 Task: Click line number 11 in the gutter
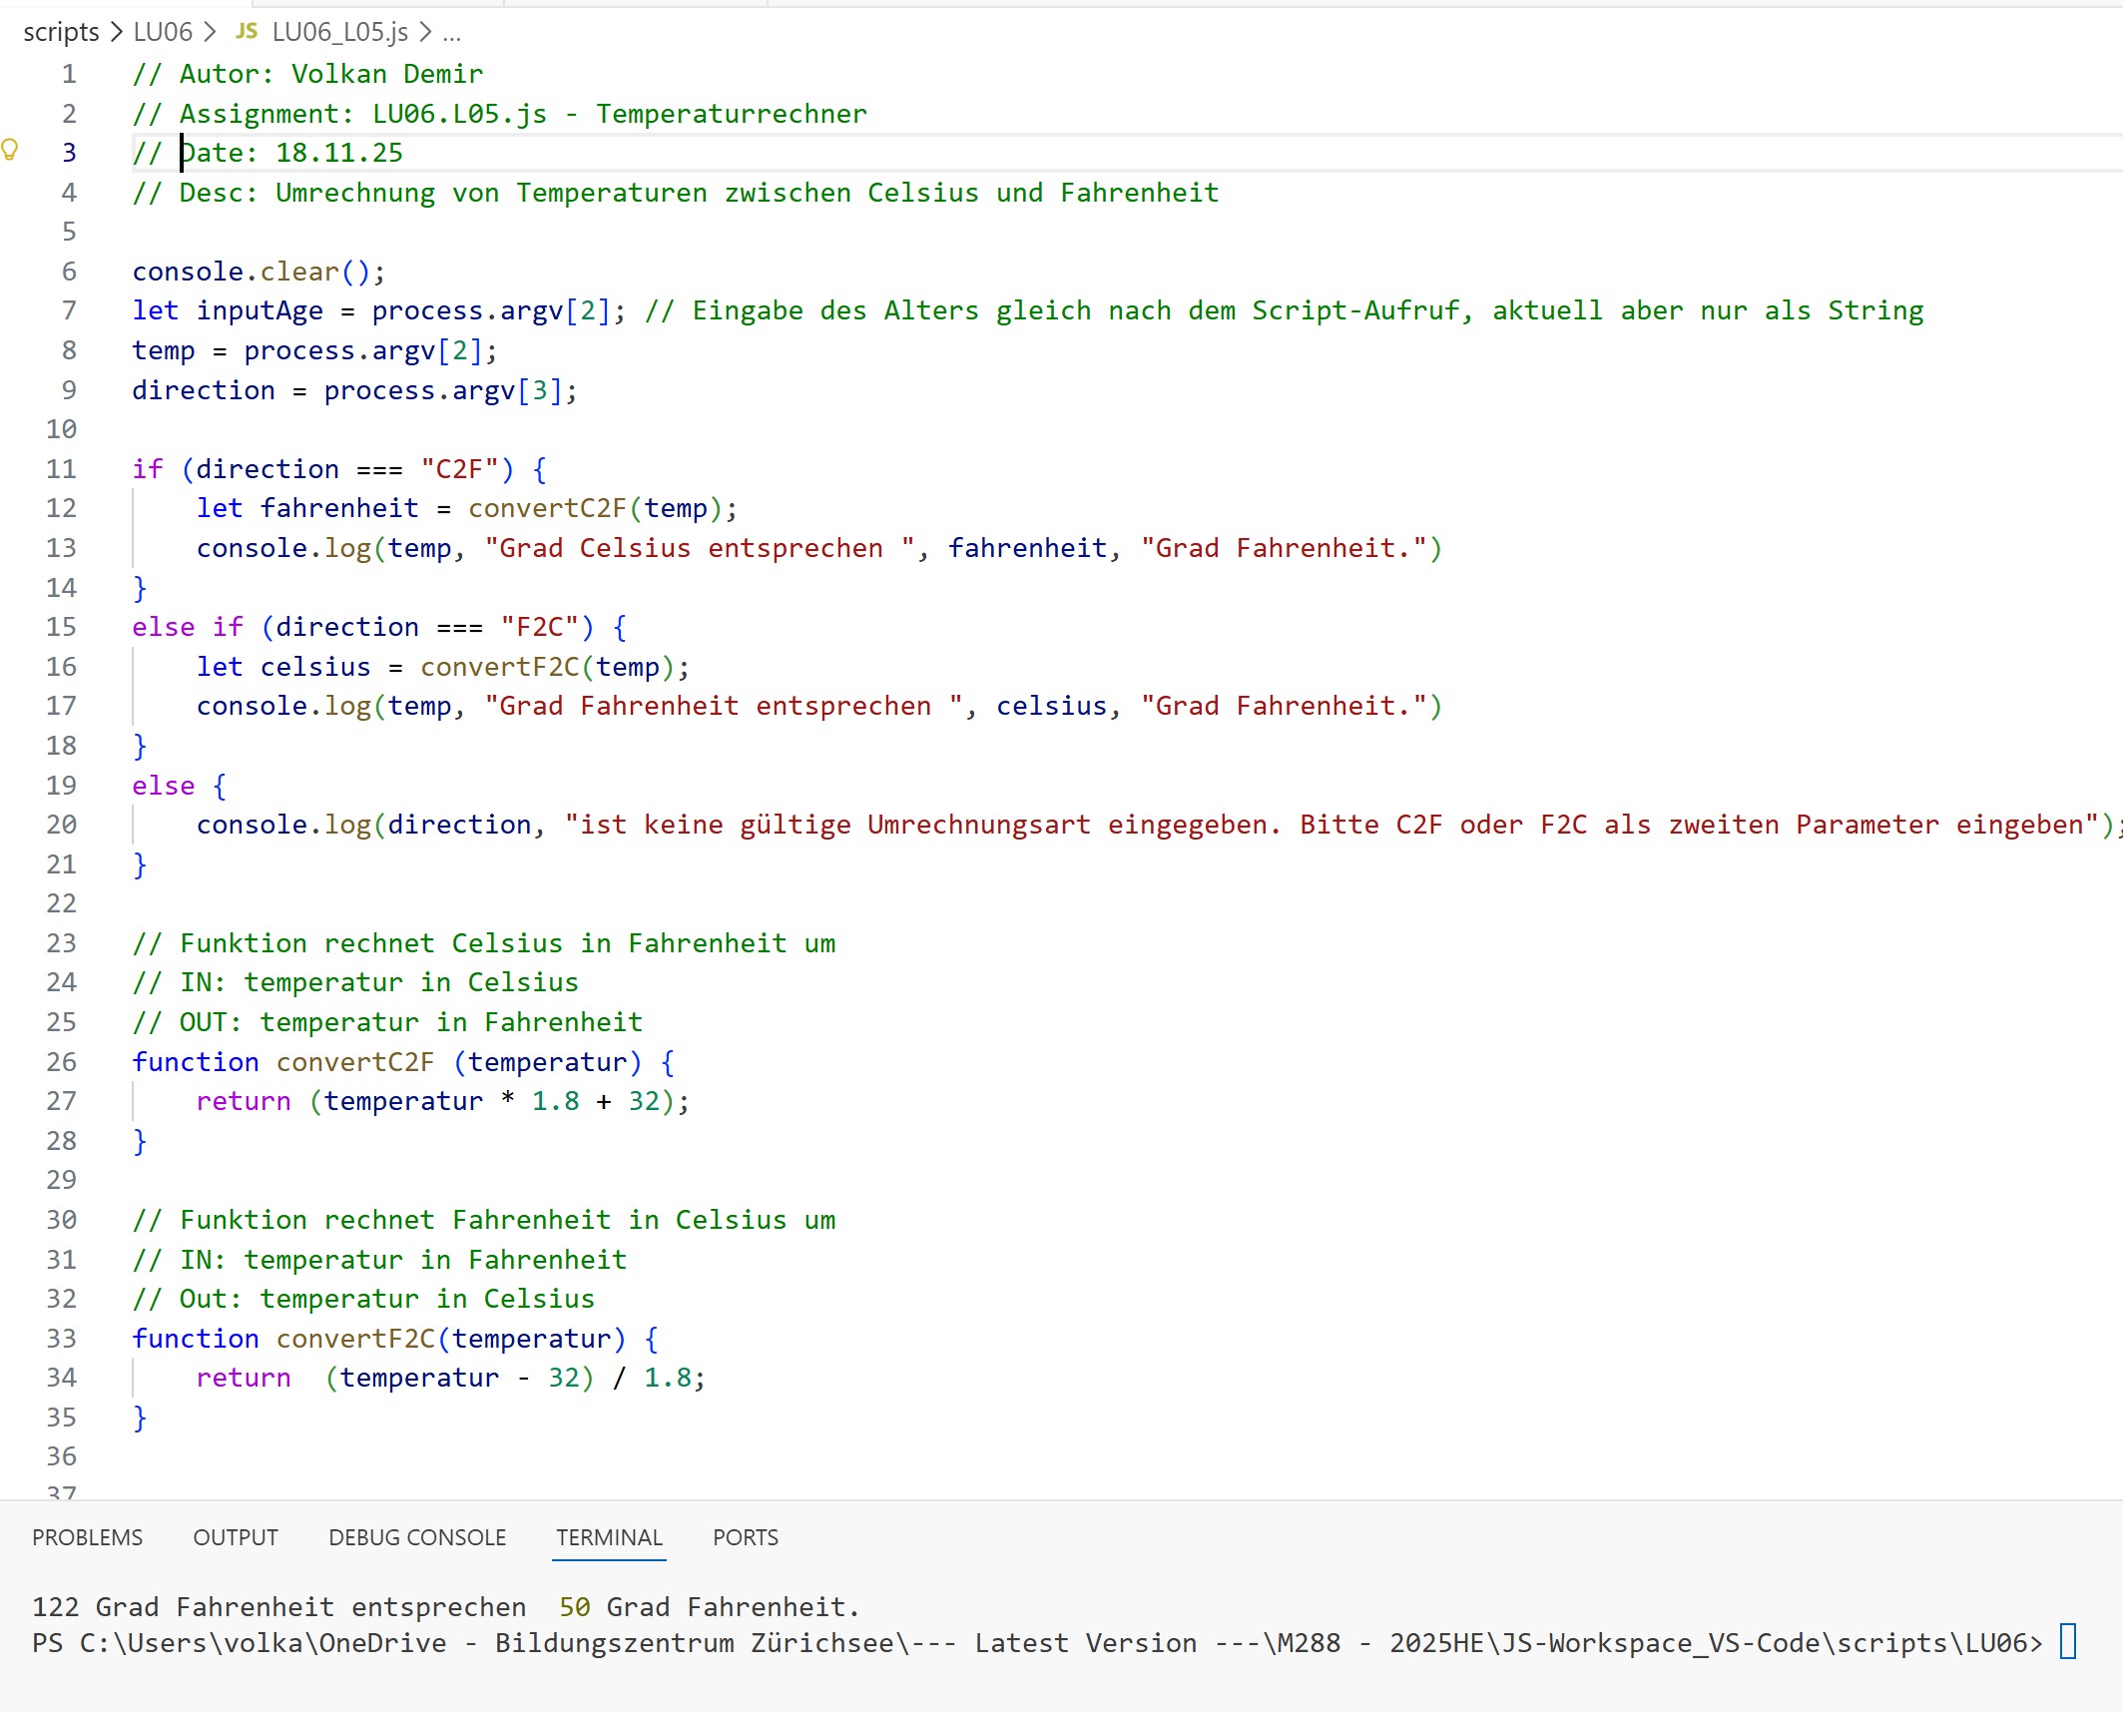[62, 469]
